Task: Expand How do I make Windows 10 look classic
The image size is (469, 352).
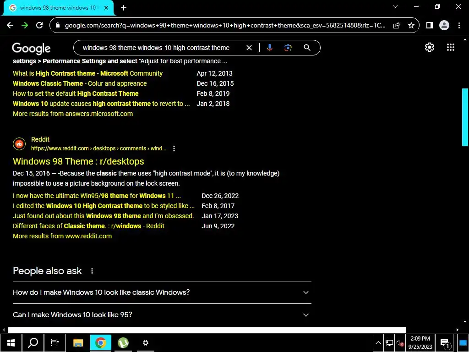Action: [162, 292]
